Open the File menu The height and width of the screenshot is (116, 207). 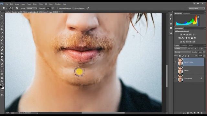[7, 4]
